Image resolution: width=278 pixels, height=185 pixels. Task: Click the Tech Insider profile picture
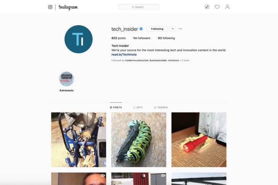78,39
